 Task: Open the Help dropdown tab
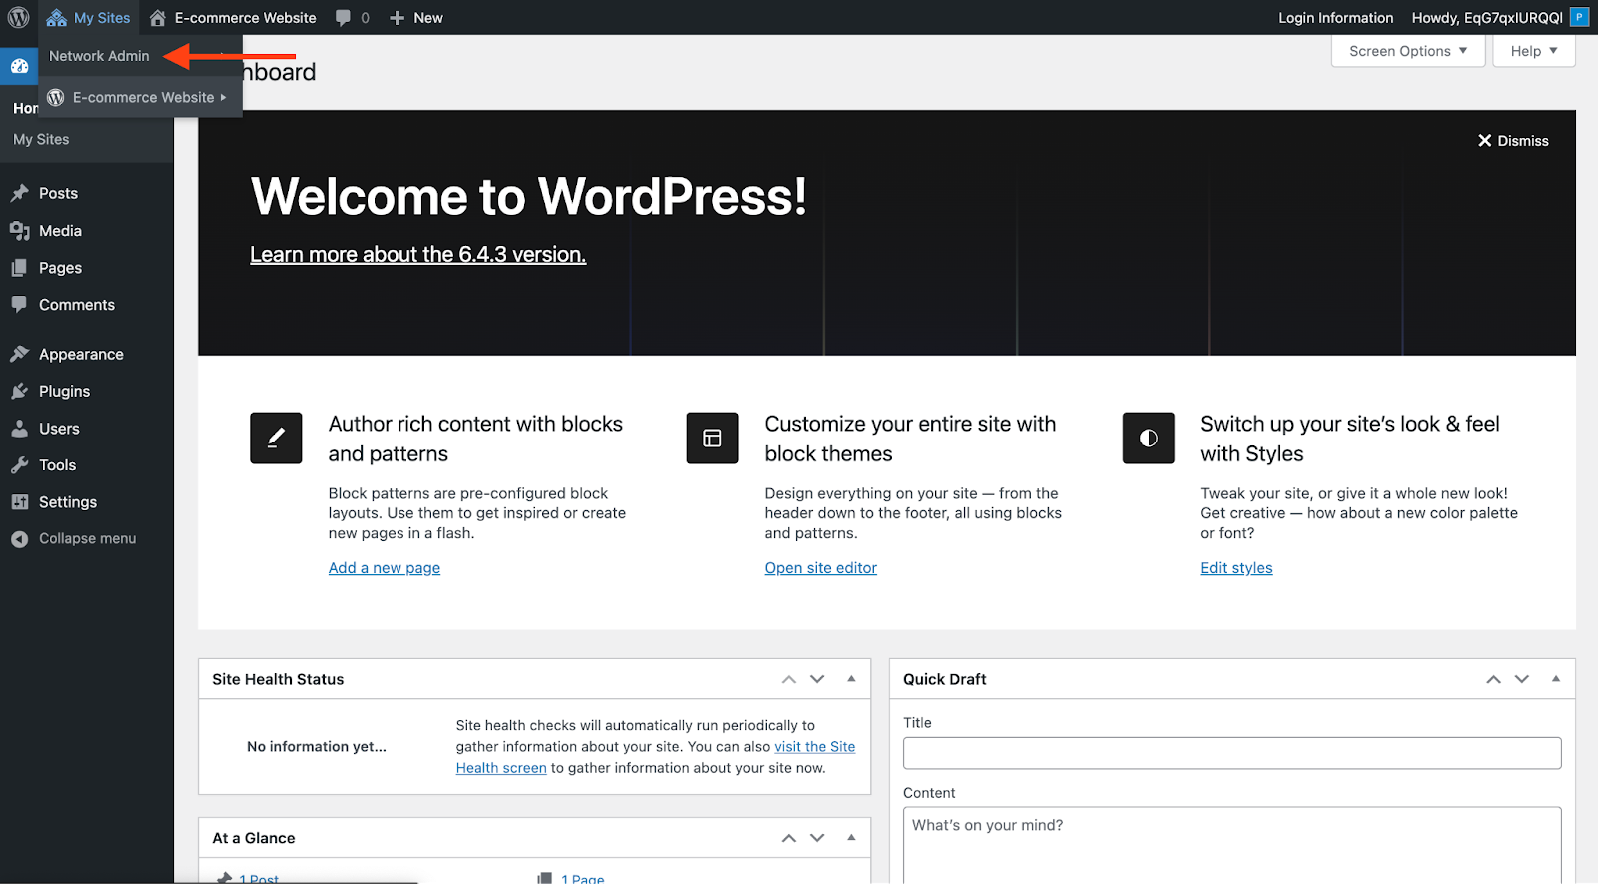(x=1533, y=51)
